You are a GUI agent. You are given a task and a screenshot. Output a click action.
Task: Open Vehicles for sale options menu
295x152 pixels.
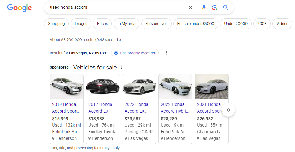(121, 67)
